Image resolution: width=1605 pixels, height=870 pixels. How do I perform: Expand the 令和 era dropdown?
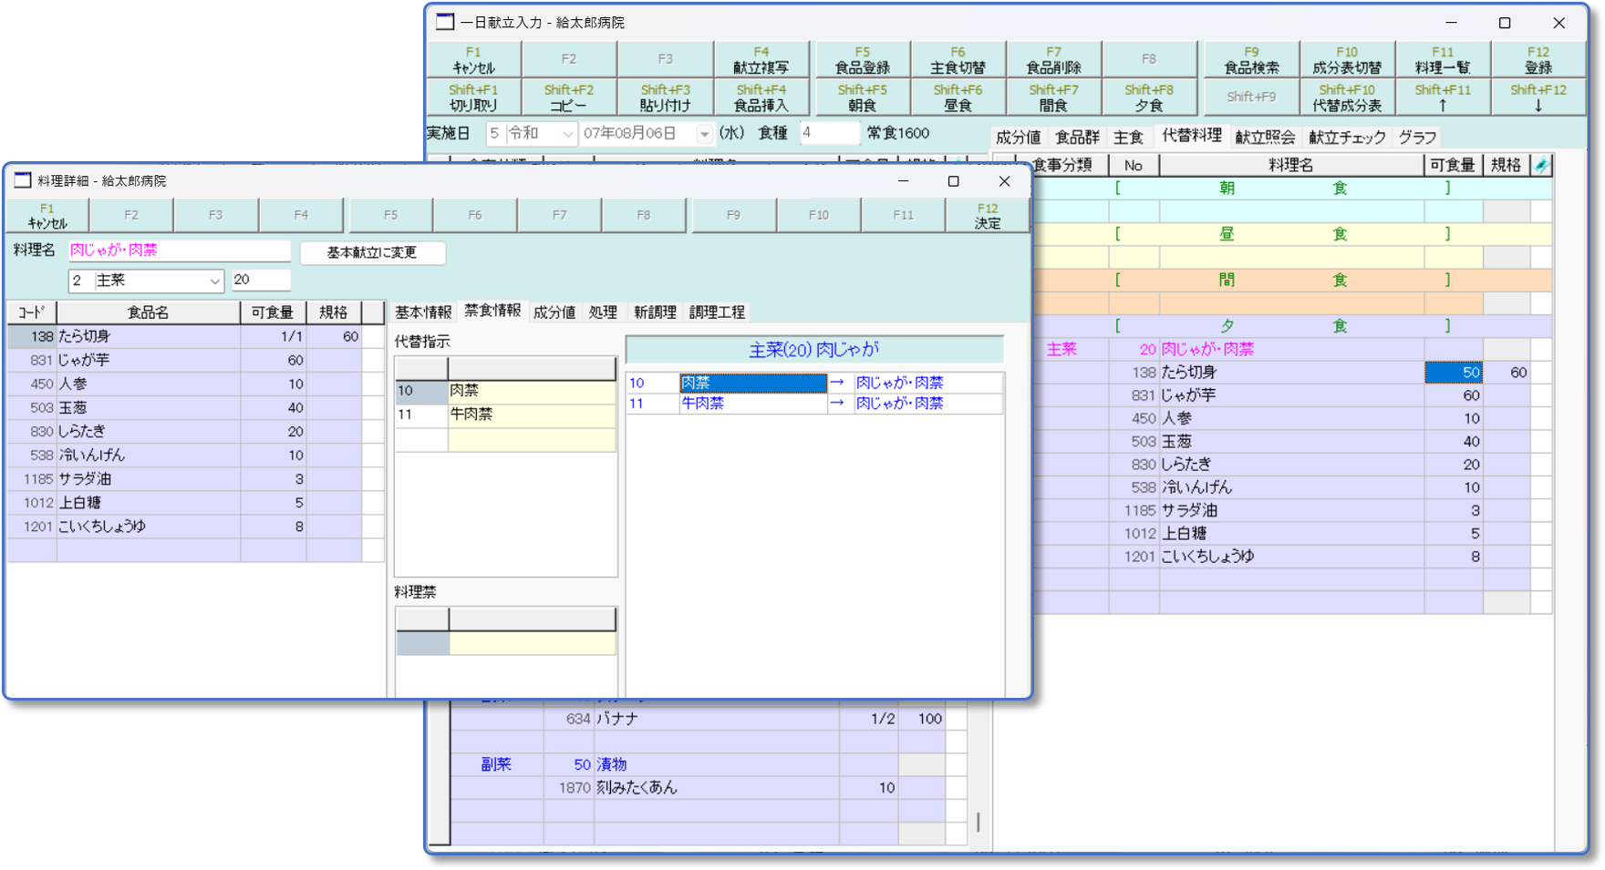pos(567,134)
